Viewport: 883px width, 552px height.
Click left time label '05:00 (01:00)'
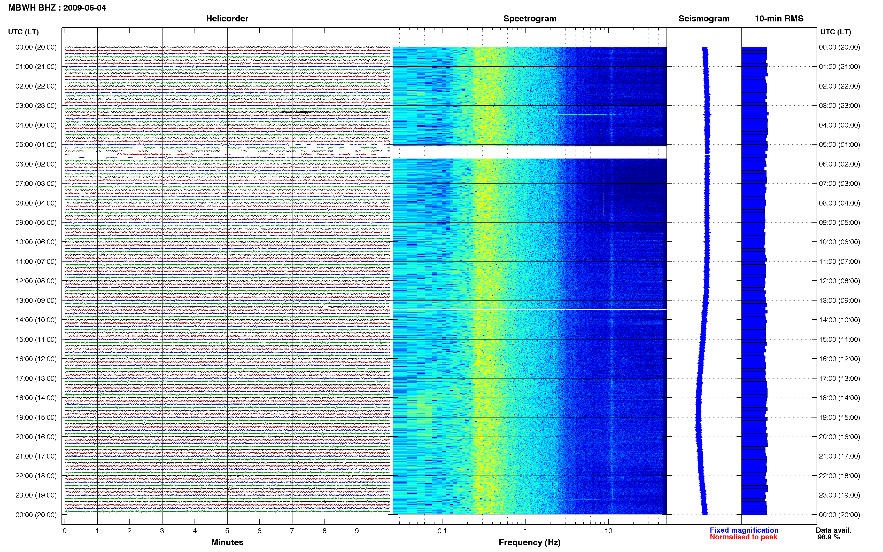[36, 145]
